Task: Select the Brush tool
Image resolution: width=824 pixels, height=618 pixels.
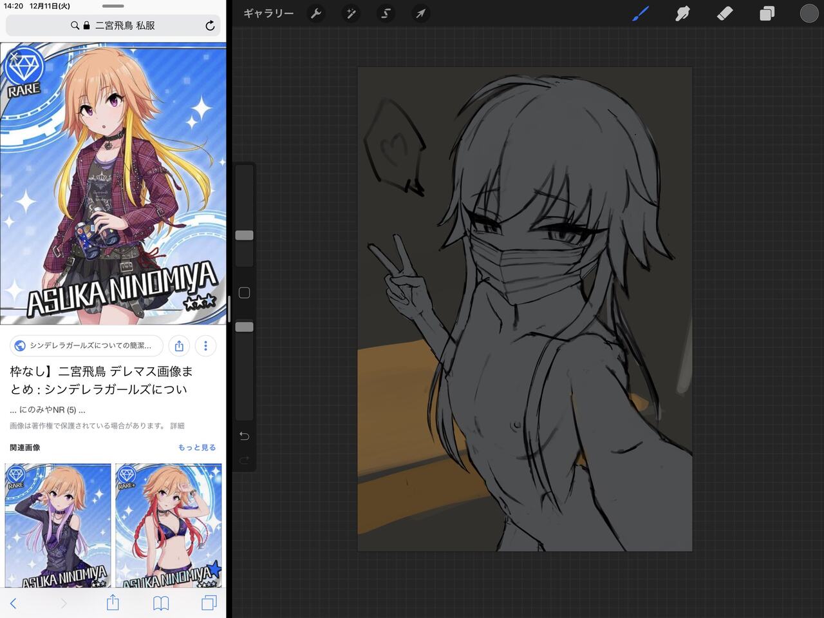Action: [640, 14]
